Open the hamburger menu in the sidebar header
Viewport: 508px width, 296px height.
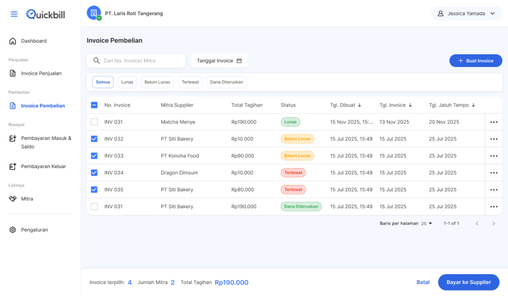click(x=14, y=14)
